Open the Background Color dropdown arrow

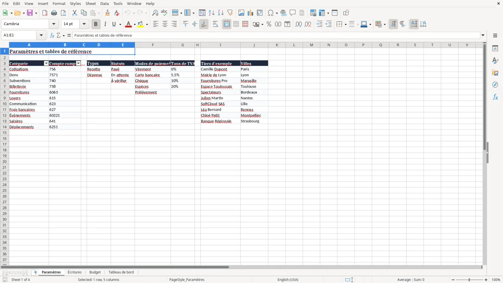pyautogui.click(x=147, y=24)
